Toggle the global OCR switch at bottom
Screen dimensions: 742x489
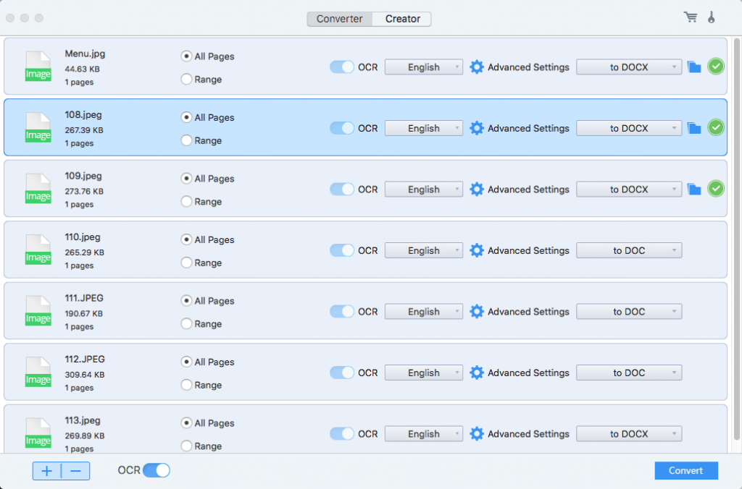156,470
